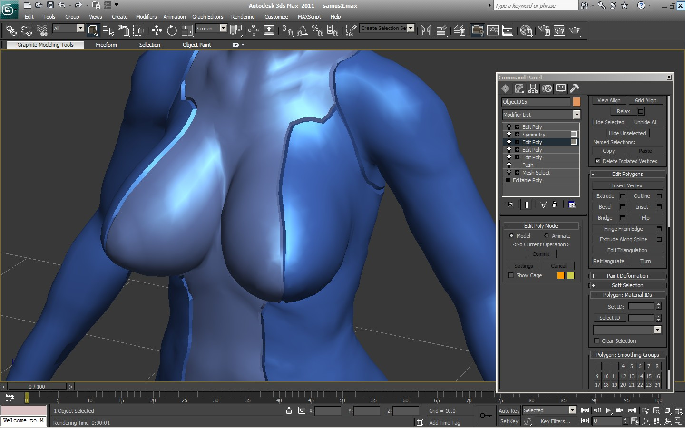The width and height of the screenshot is (685, 428).
Task: Toggle lightbulb of Mesh Select modifier
Action: (509, 173)
